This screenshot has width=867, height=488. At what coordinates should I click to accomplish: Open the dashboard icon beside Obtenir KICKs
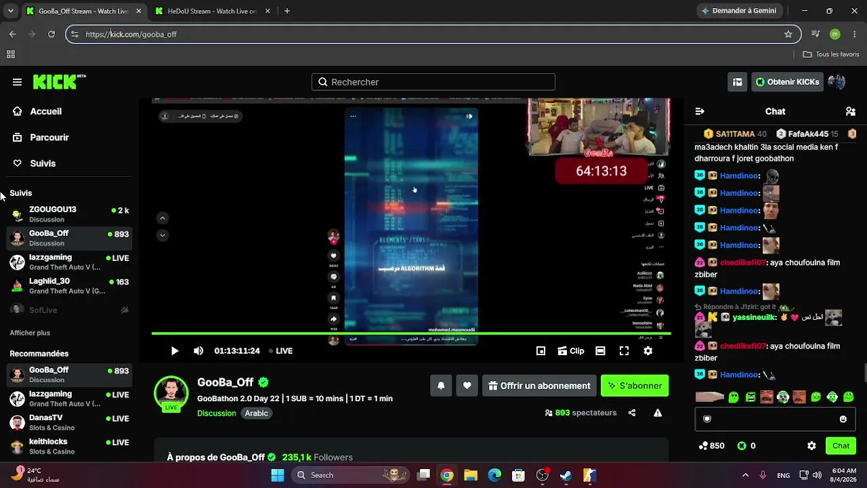pos(737,82)
